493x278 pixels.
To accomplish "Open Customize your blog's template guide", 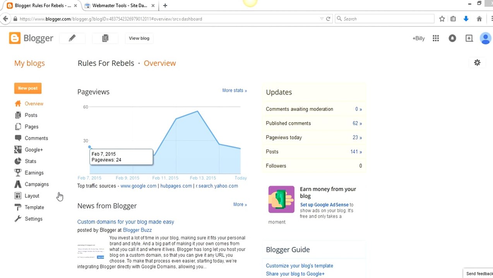I will point(300,266).
